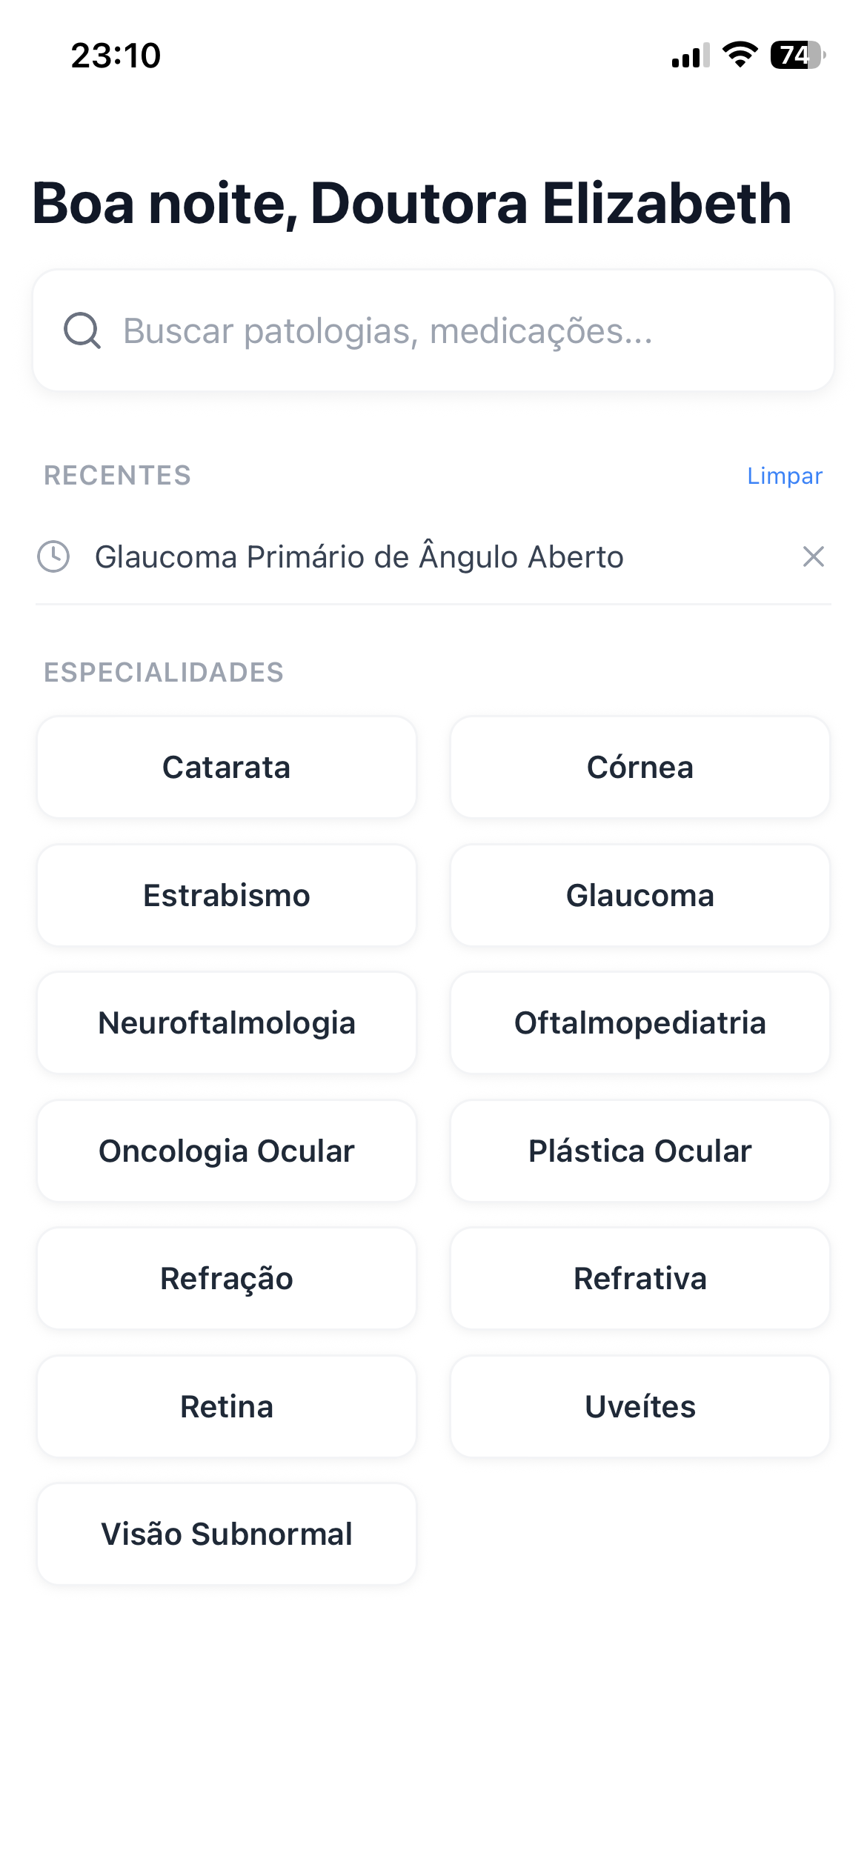
Task: Open the Catarata specialty
Action: point(227,767)
